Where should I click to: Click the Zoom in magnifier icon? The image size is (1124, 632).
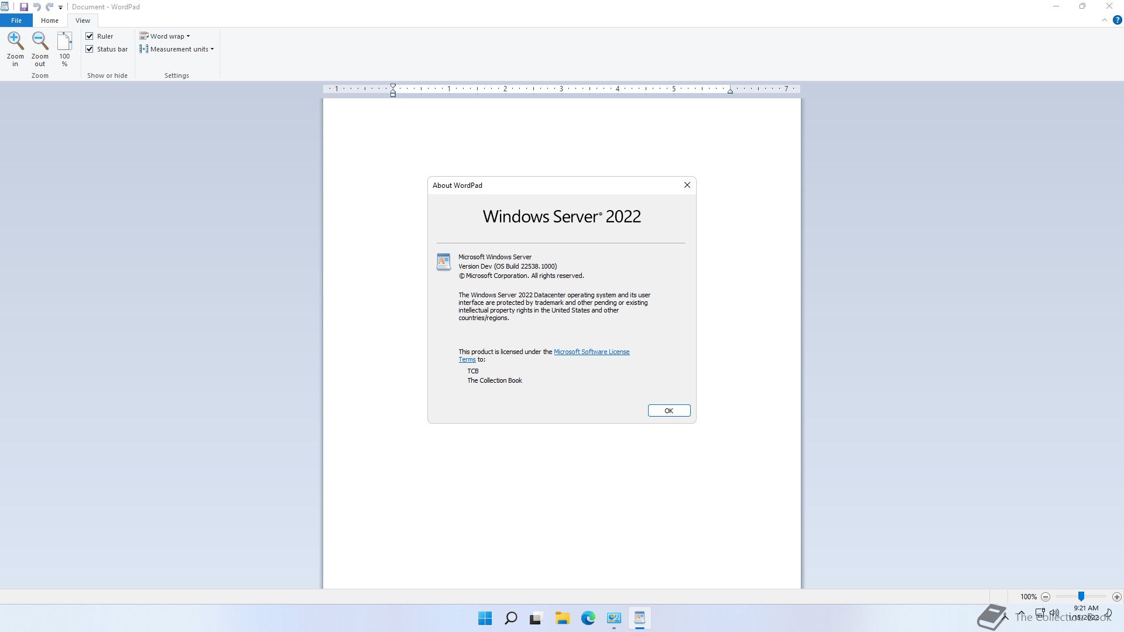tap(15, 40)
